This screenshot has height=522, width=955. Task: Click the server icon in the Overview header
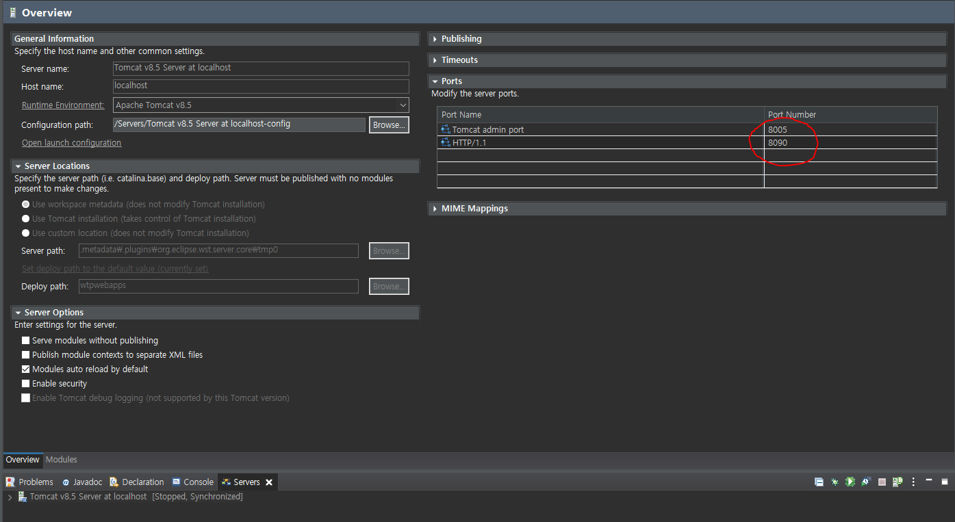coord(14,12)
